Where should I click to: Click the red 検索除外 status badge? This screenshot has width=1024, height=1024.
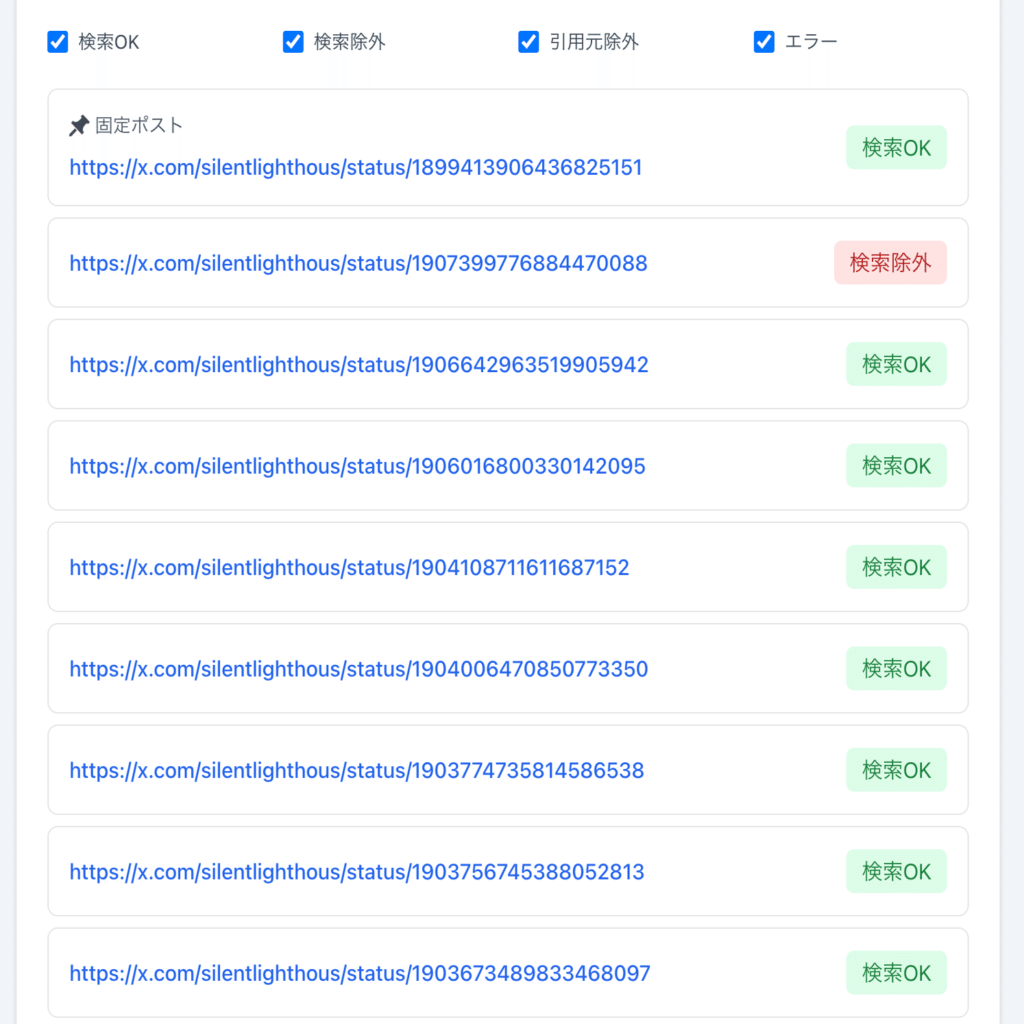click(x=890, y=263)
